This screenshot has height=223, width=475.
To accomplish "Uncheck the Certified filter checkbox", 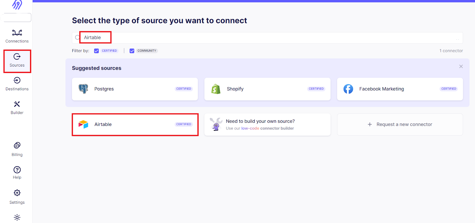I will (96, 51).
